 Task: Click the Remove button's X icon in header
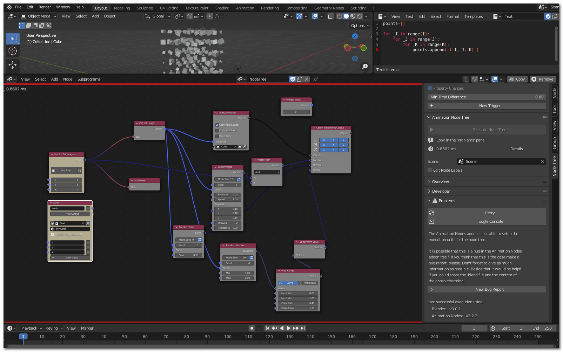pyautogui.click(x=534, y=79)
